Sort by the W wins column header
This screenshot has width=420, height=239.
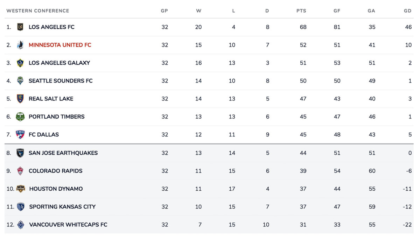pyautogui.click(x=198, y=11)
